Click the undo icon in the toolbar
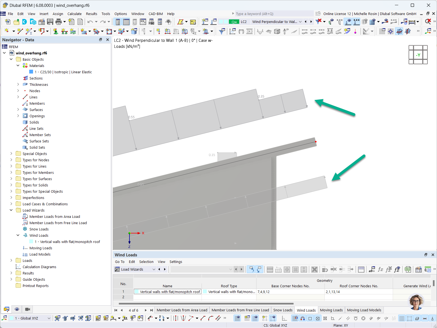The height and width of the screenshot is (328, 437). click(90, 22)
